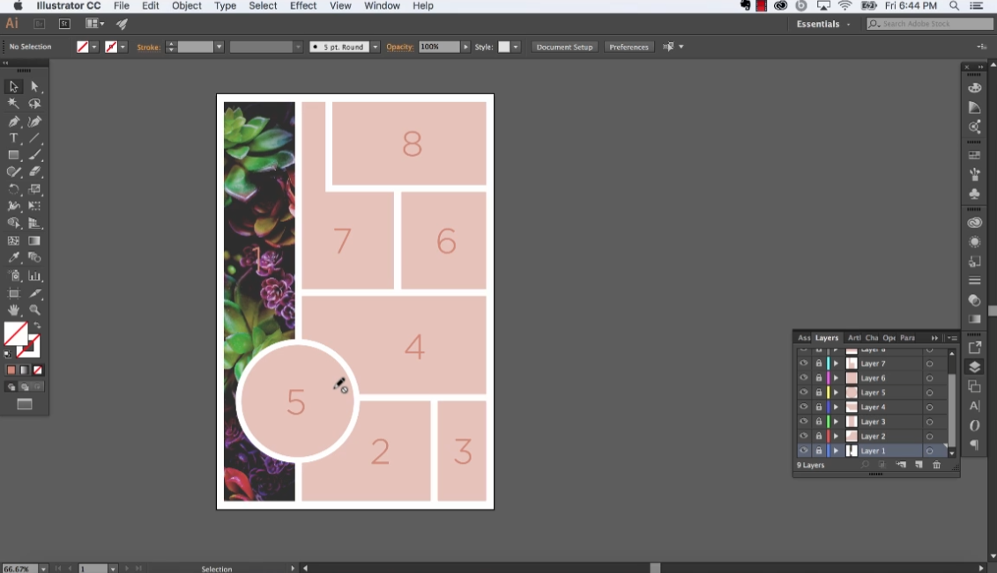
Task: Select the Zoom tool
Action: [34, 311]
